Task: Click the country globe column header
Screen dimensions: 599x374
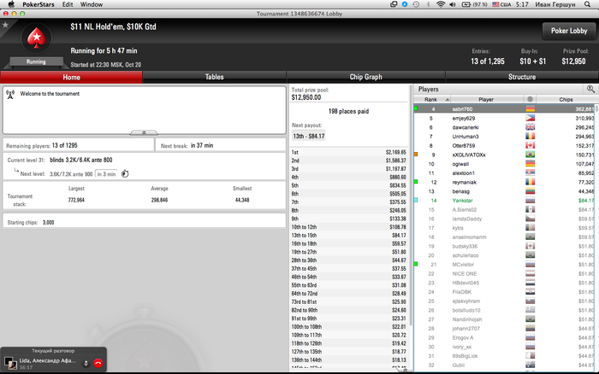Action: click(x=530, y=100)
